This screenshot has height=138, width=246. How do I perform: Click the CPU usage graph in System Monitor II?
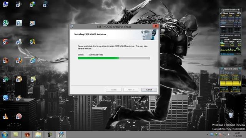coord(230,49)
